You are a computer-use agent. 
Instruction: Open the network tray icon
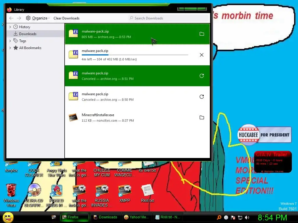point(240,217)
